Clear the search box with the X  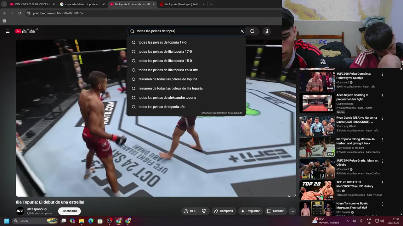[242, 31]
